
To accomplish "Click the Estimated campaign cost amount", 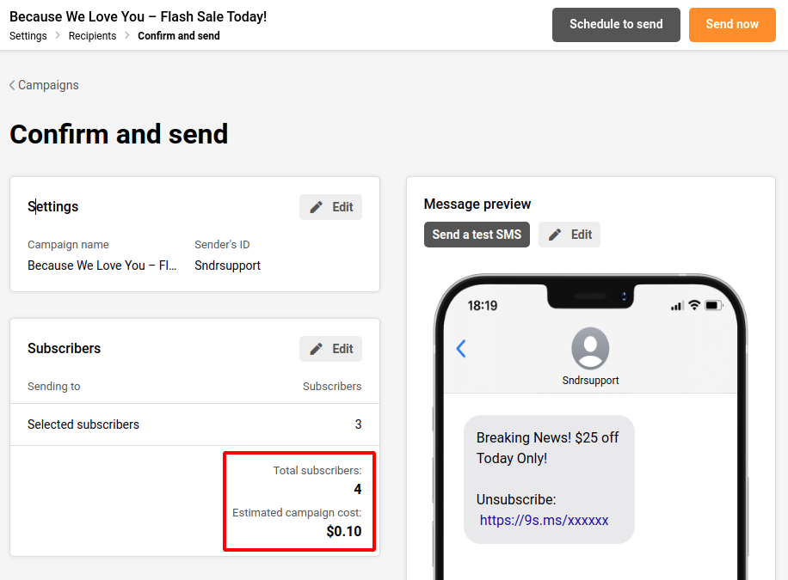I will (344, 531).
